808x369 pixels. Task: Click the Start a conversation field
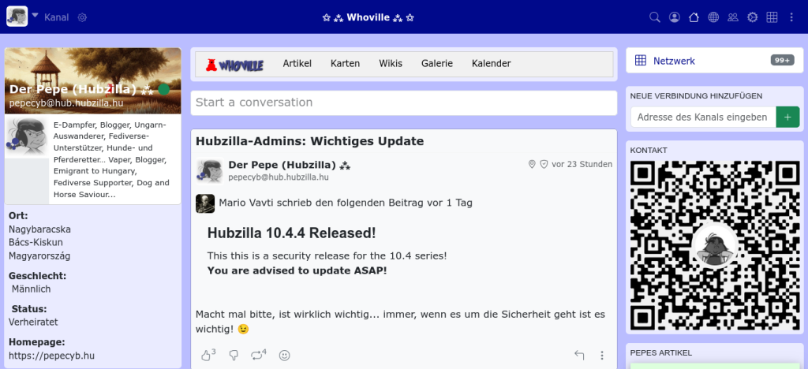(x=403, y=102)
